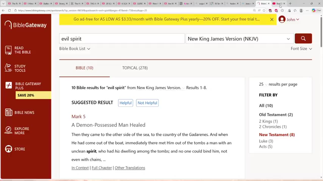Image resolution: width=323 pixels, height=181 pixels.
Task: Open the BIBLE NEWS menu item
Action: pyautogui.click(x=24, y=112)
